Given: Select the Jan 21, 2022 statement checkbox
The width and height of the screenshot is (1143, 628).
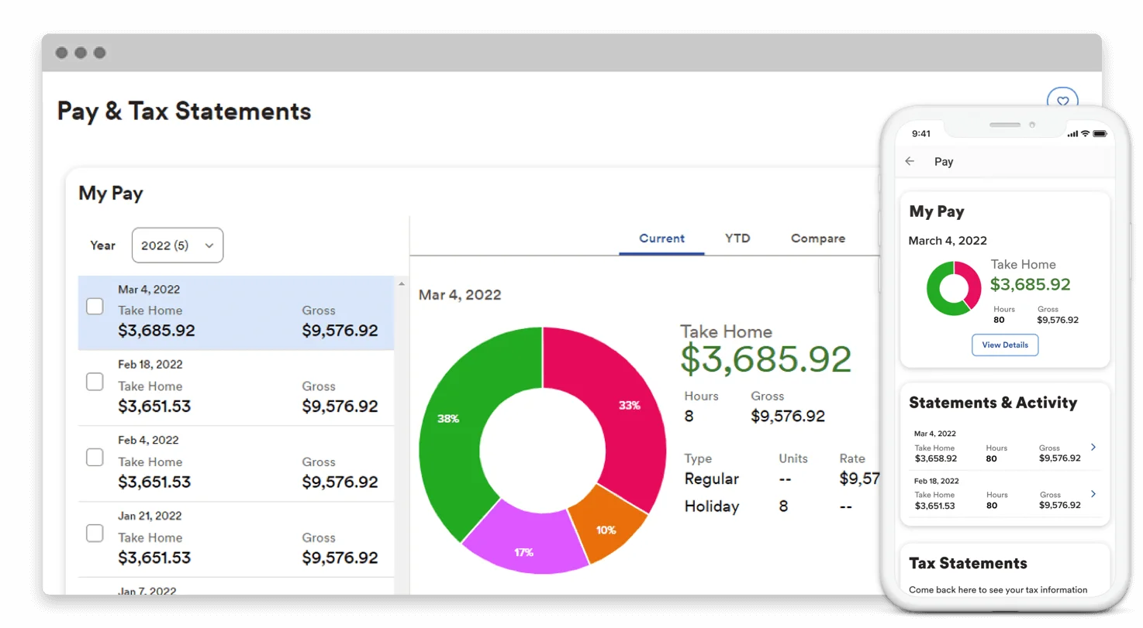Looking at the screenshot, I should point(94,533).
